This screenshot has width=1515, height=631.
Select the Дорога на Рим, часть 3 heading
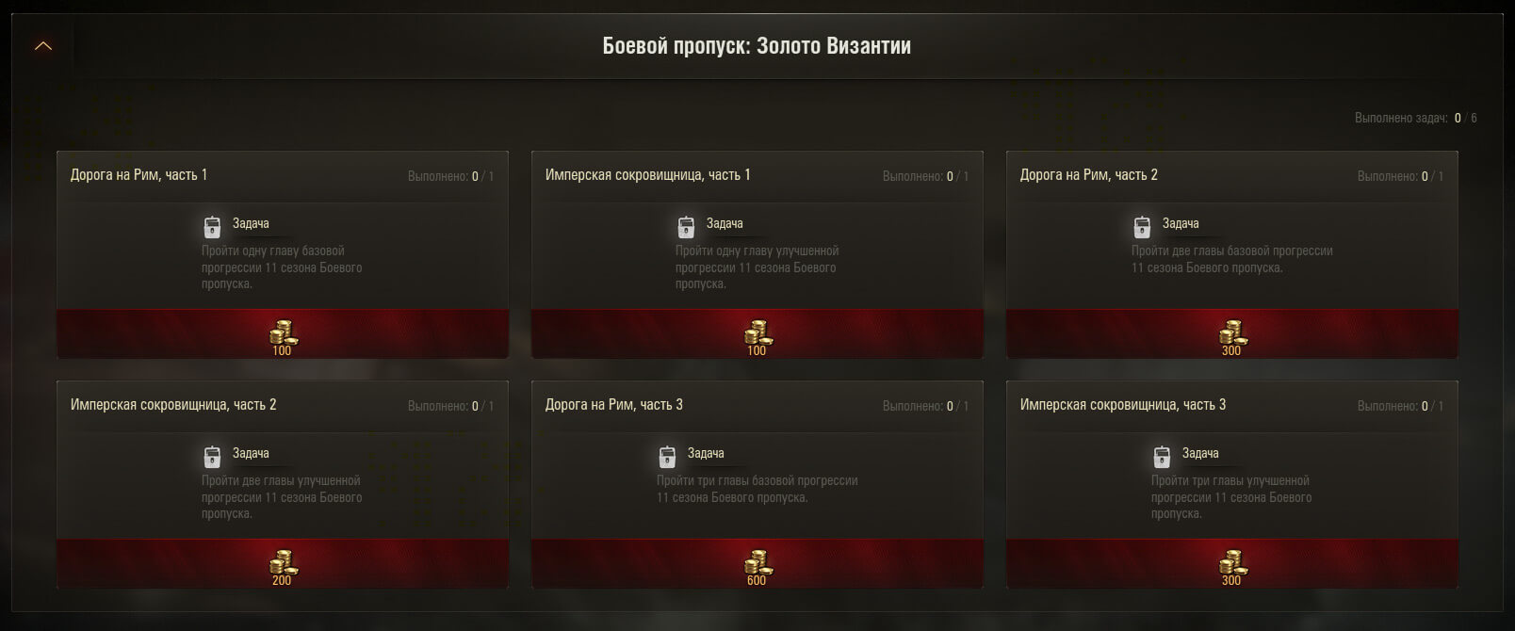click(x=614, y=404)
